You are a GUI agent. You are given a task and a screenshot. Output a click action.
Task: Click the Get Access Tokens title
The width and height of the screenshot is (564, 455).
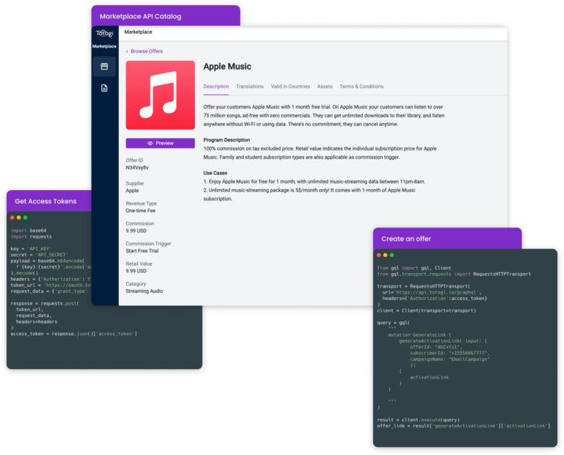coord(46,202)
